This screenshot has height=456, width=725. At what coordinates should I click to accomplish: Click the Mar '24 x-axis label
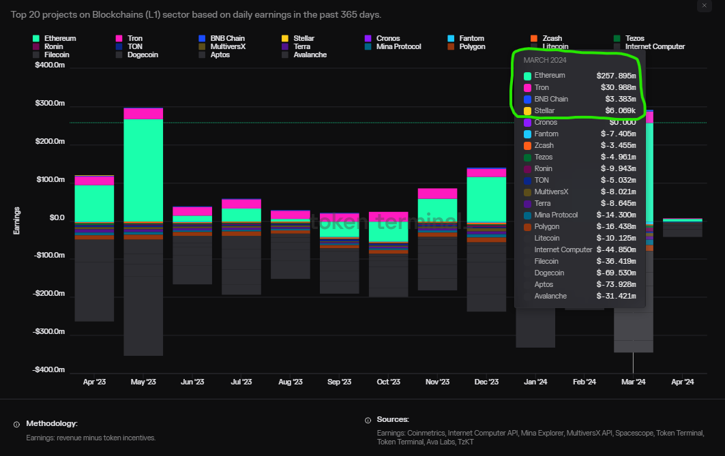click(633, 382)
